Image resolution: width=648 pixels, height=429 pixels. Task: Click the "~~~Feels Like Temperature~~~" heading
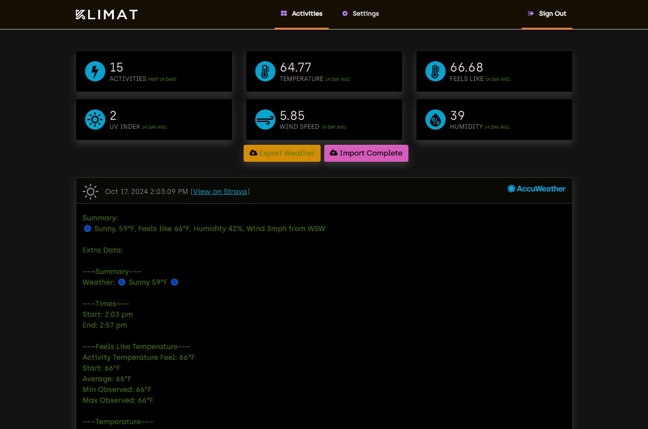coord(137,346)
